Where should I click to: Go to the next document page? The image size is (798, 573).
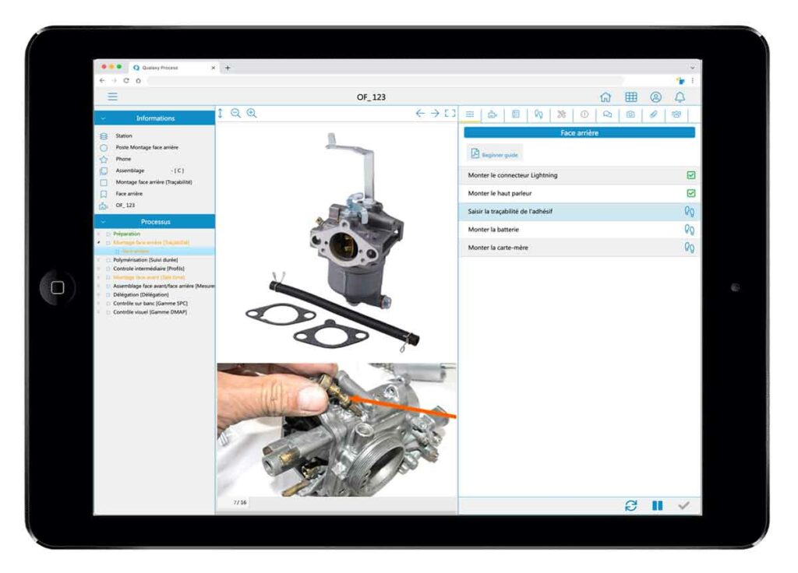(435, 114)
